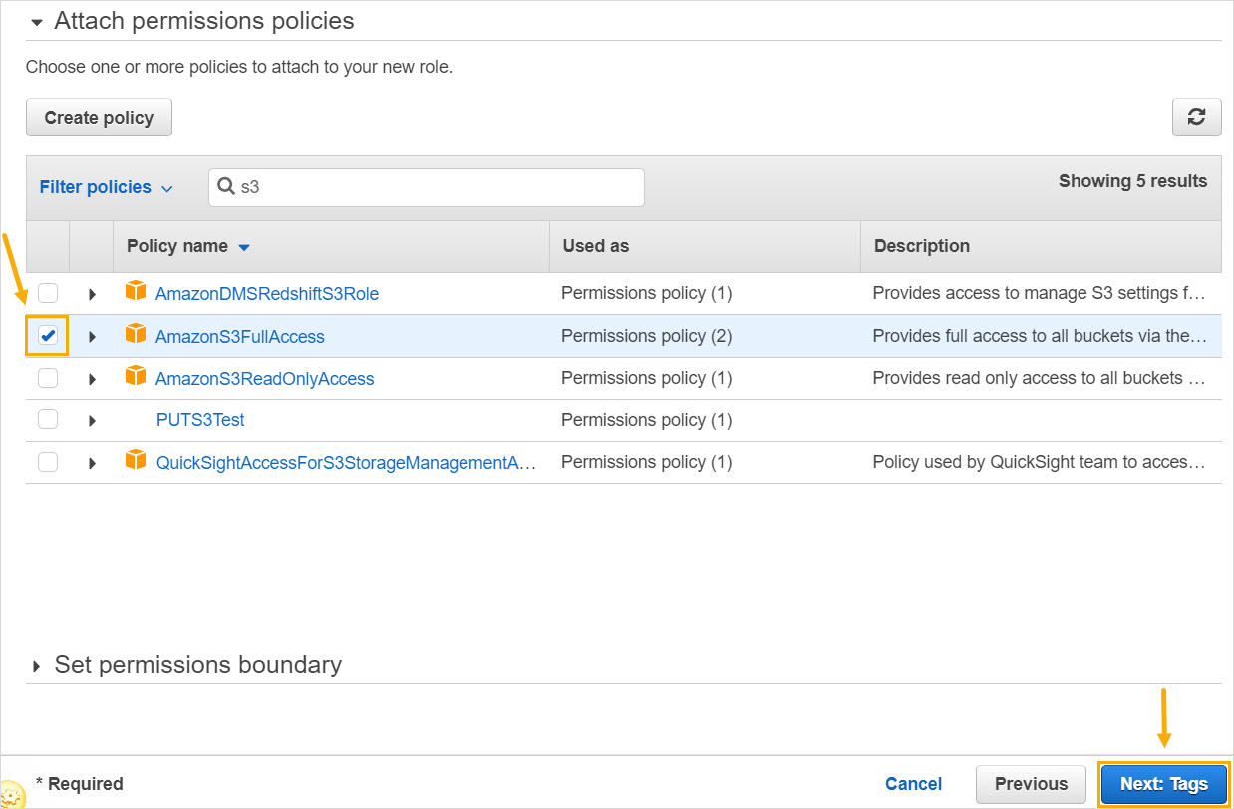Click description 'Policy used by QuickSight team'
The image size is (1234, 809).
click(1040, 462)
